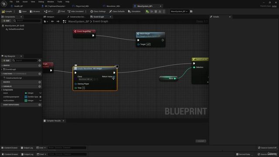Viewport: 279px width, 157px height.
Task: Focus the My Blueprint search field
Action: 25,61
